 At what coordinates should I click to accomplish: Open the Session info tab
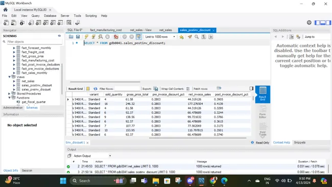27,171
